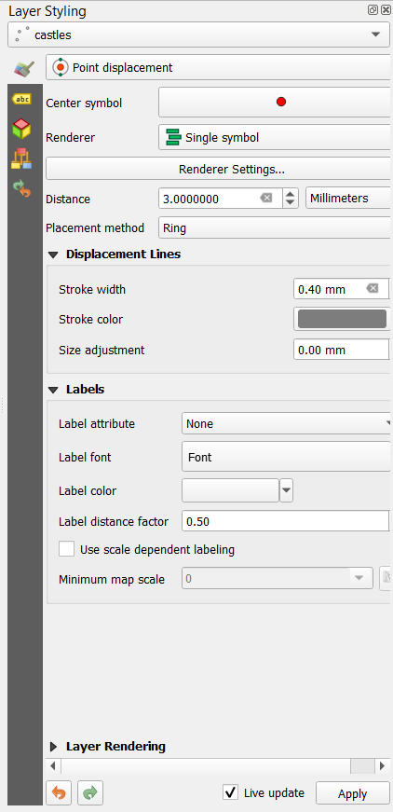Open the Label attribute None dropdown
The image size is (393, 812).
point(286,423)
